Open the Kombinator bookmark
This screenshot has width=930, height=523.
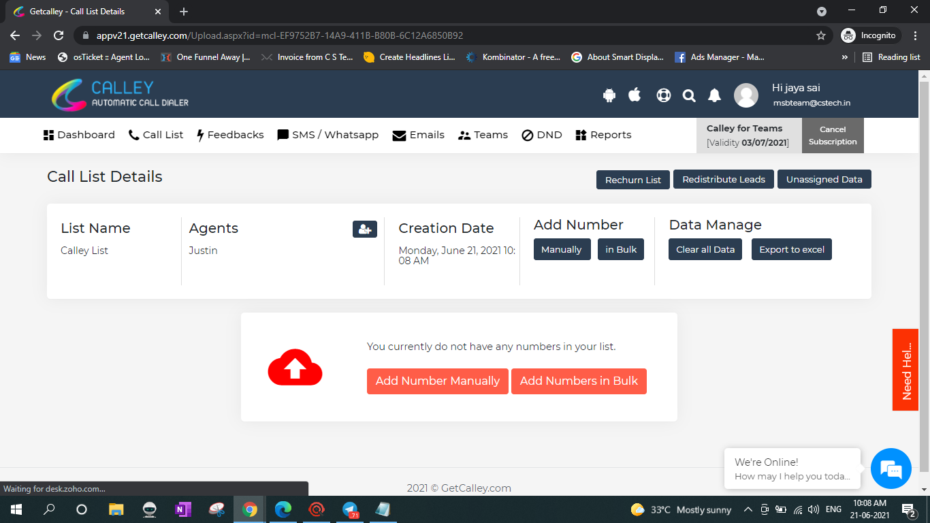(513, 57)
